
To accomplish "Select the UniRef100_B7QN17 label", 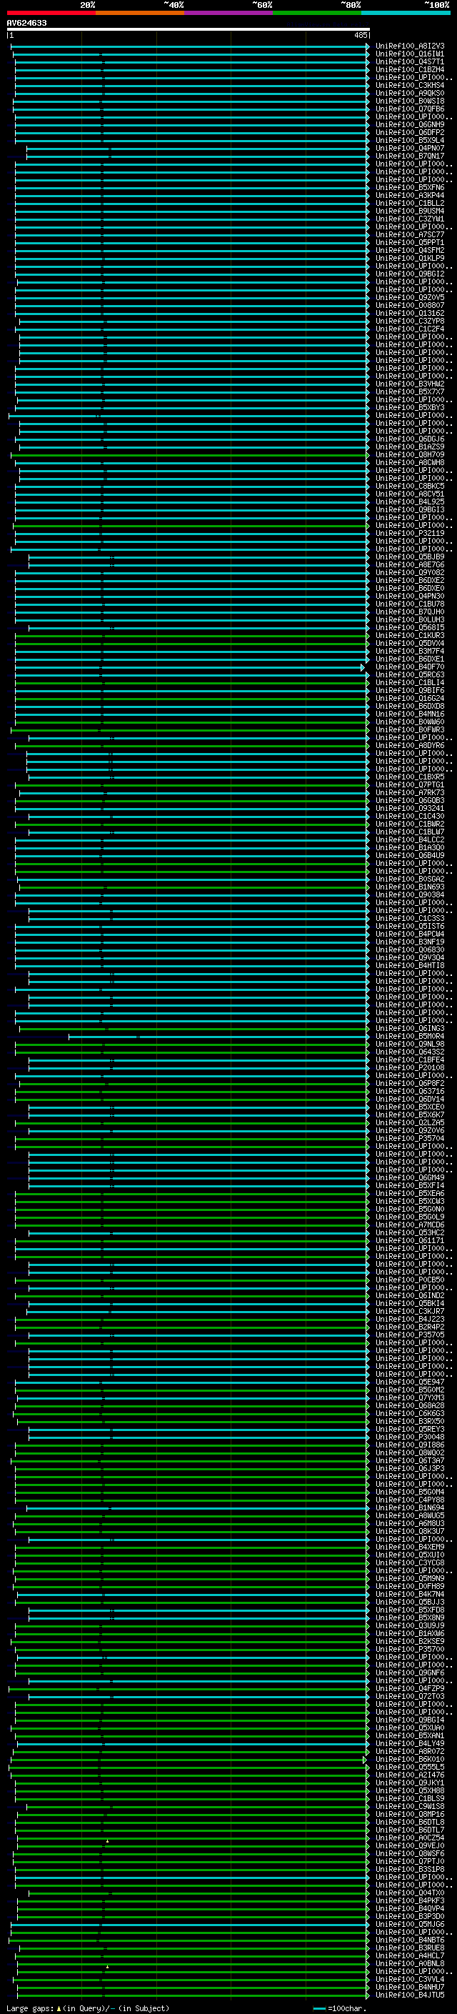I will coord(410,156).
